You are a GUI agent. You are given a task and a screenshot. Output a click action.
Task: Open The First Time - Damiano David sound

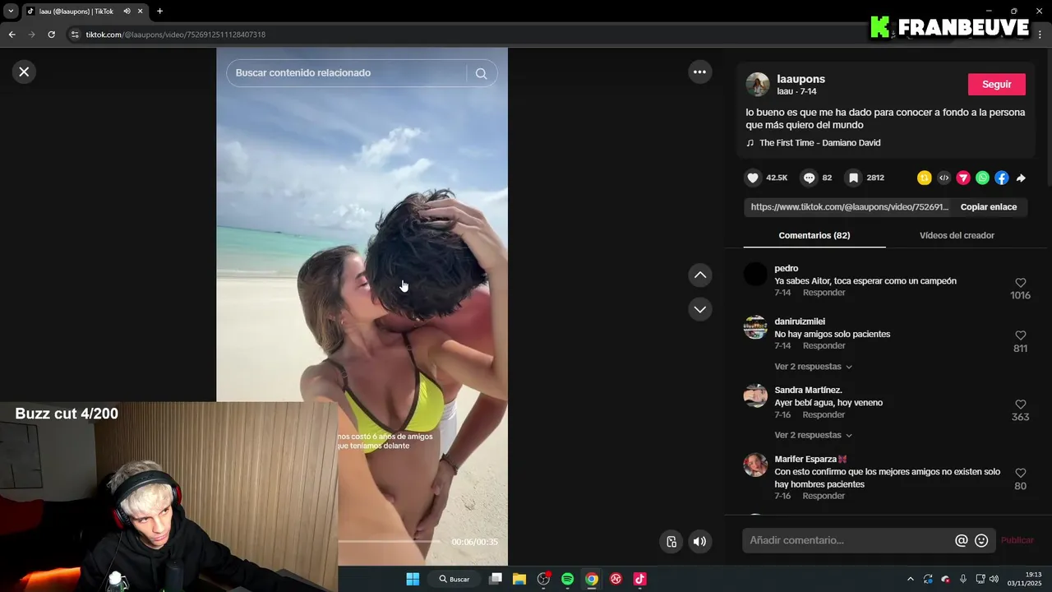(x=819, y=143)
